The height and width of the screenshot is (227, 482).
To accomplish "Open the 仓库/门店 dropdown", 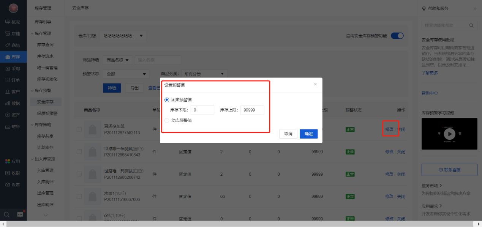I will [123, 36].
